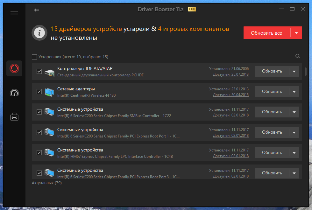Click the PCI Express Root Port 3 device icon
The height and width of the screenshot is (210, 312).
click(x=49, y=173)
